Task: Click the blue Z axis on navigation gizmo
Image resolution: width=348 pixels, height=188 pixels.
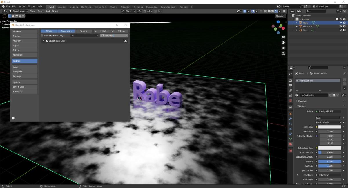Action: [278, 22]
